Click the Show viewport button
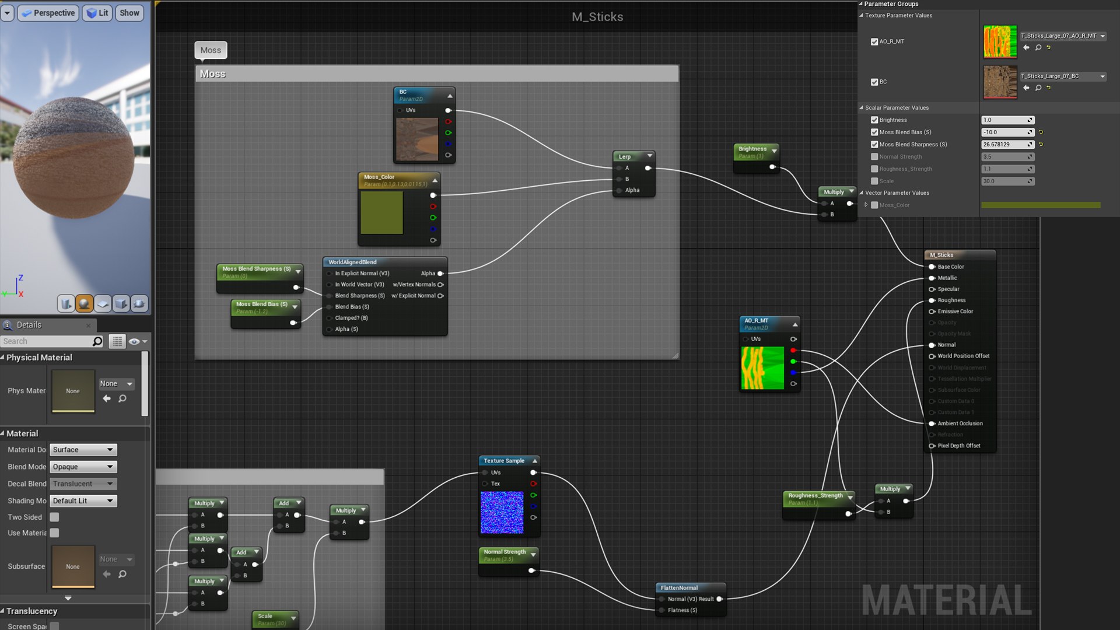The width and height of the screenshot is (1120, 630). tap(129, 13)
